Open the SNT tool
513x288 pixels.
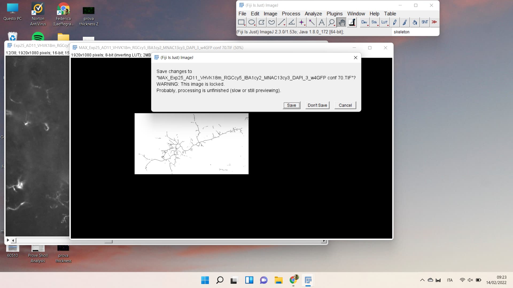[x=425, y=22]
